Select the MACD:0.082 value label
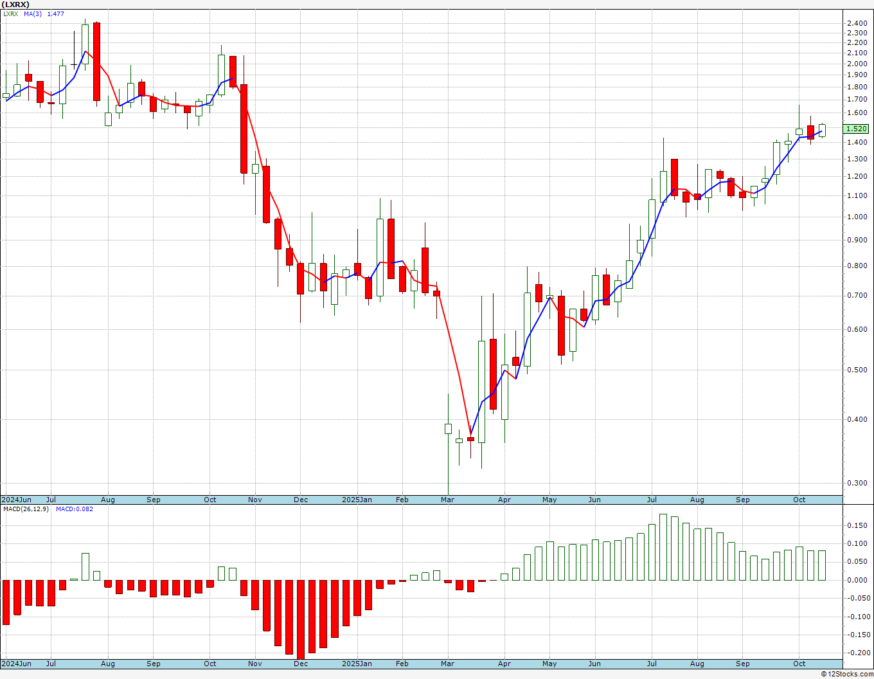The width and height of the screenshot is (874, 679). click(x=75, y=509)
